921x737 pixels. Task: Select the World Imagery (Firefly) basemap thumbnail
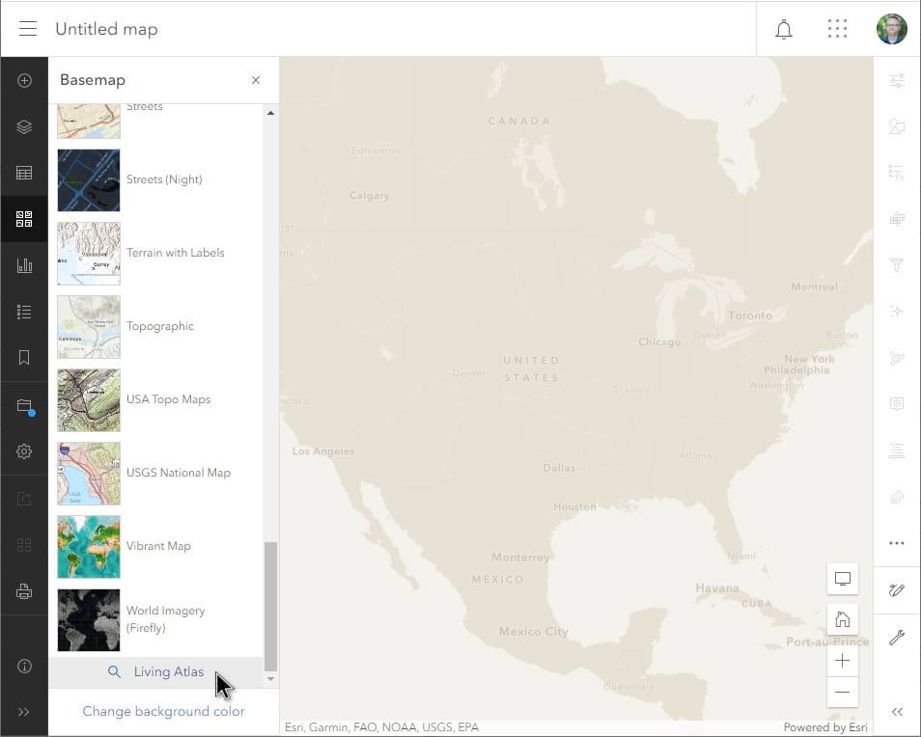(88, 620)
